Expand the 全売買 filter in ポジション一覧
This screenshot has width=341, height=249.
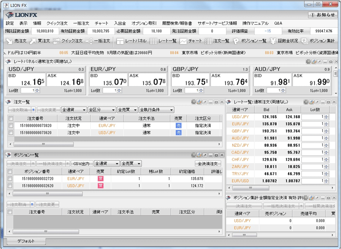[131, 164]
